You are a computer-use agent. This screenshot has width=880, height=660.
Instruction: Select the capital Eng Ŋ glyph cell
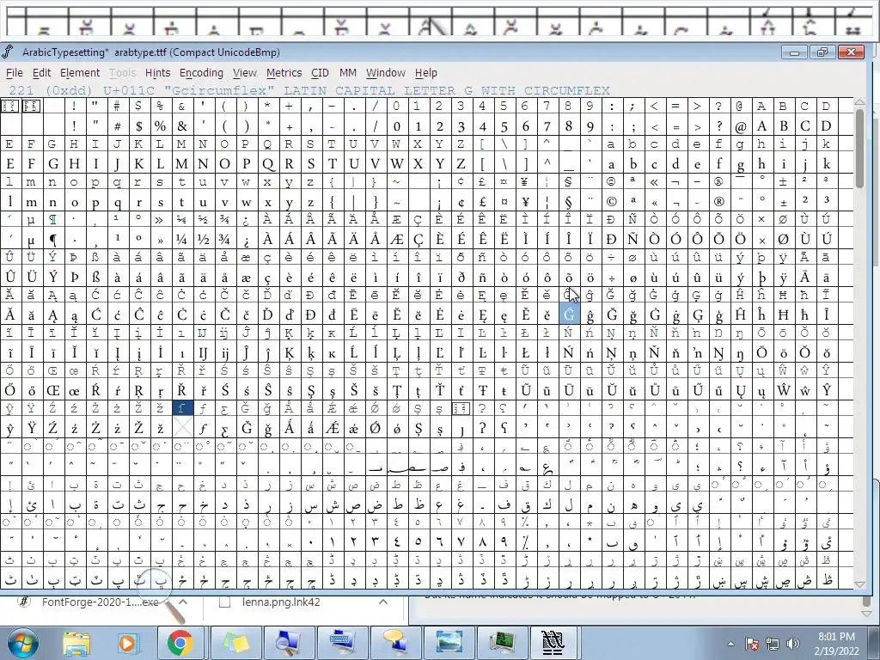click(x=719, y=352)
